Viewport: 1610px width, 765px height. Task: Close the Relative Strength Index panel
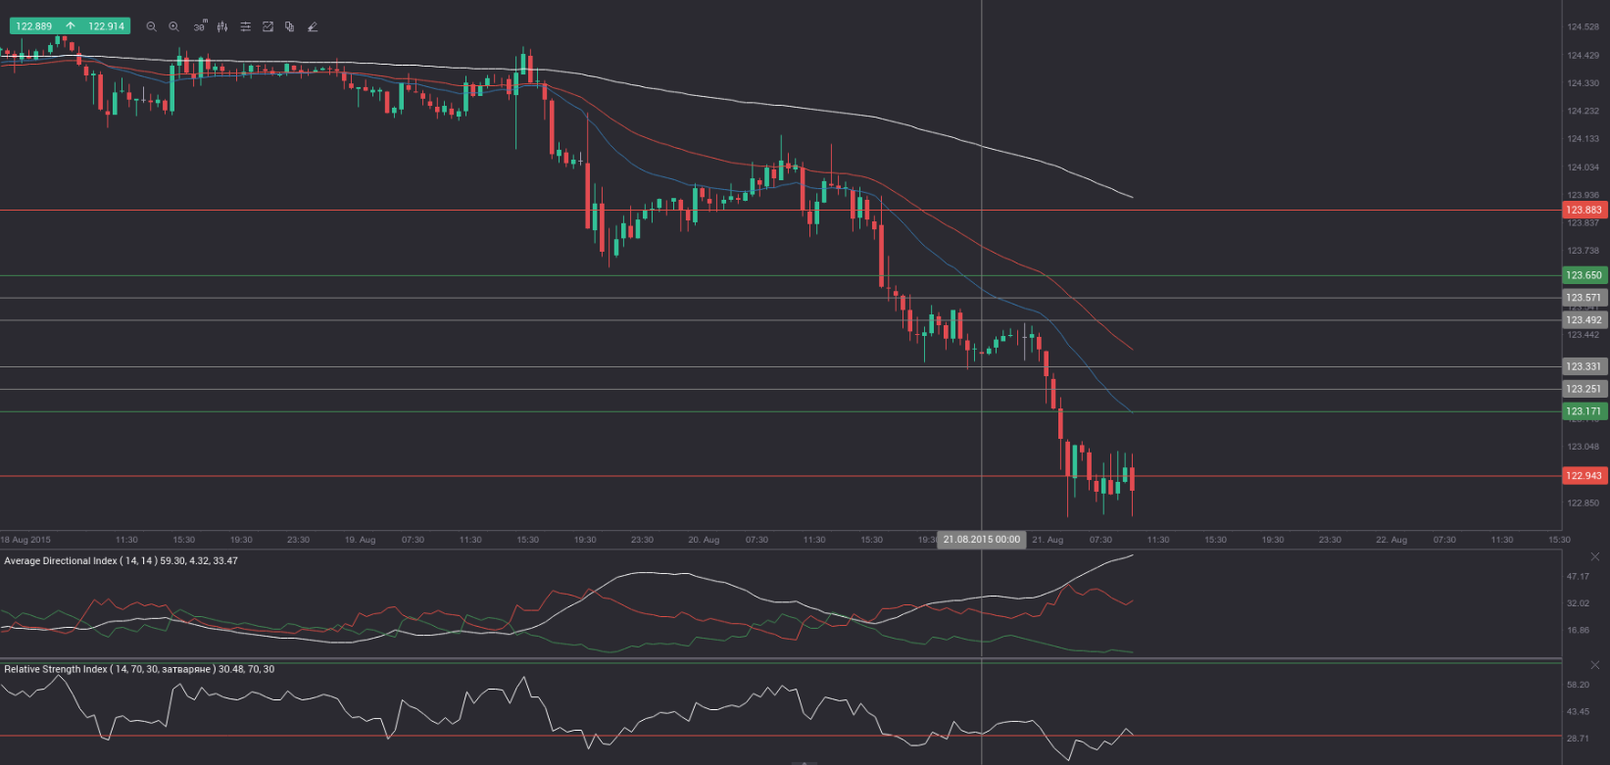[x=1594, y=666]
